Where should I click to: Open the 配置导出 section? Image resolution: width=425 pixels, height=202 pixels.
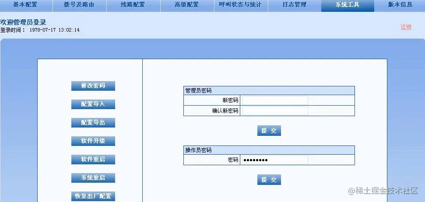93,123
